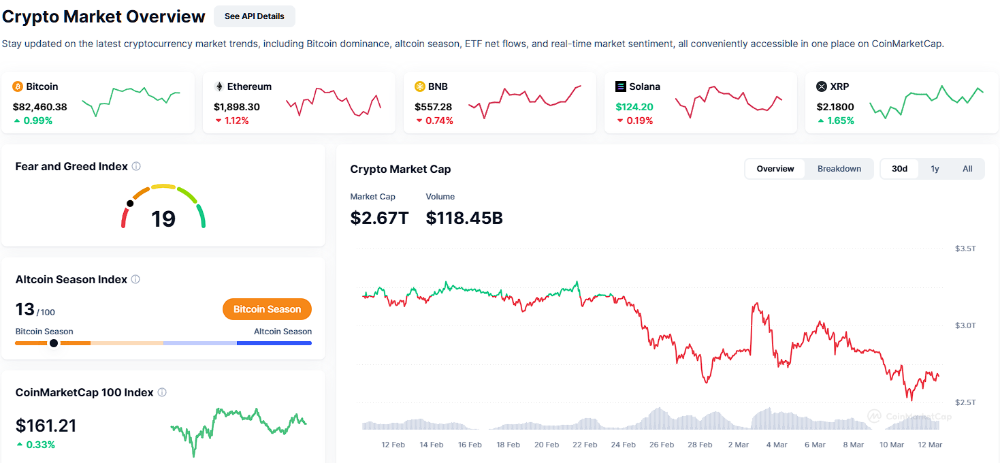Click the Bitcoin Season badge
The height and width of the screenshot is (463, 1000).
(x=267, y=309)
